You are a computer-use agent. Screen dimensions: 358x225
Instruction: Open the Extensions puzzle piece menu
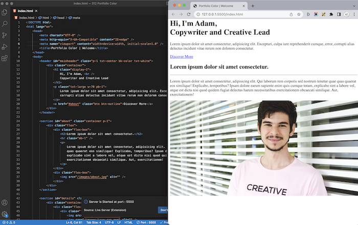pyautogui.click(x=331, y=14)
